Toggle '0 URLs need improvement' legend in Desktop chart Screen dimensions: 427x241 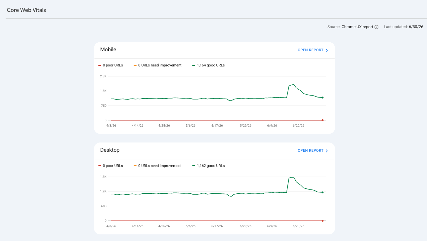(x=157, y=166)
